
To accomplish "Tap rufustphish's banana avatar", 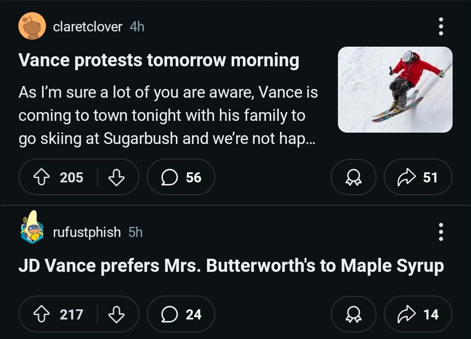I will (x=32, y=228).
